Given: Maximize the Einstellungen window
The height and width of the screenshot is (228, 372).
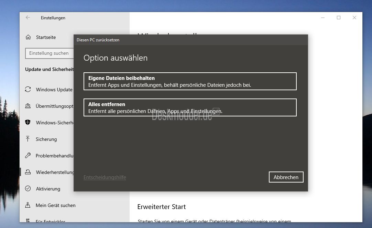Looking at the screenshot, I should [x=339, y=18].
